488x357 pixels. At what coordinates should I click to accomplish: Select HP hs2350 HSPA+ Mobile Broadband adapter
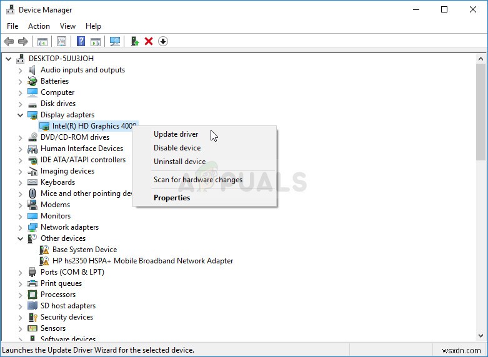click(x=142, y=261)
